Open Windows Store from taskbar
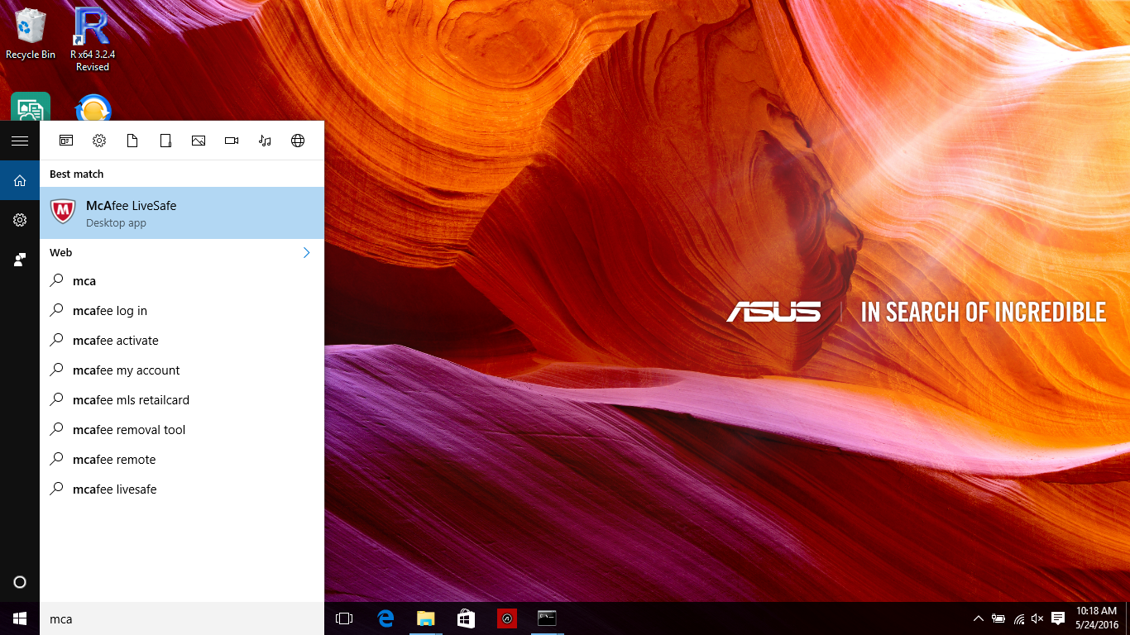Viewport: 1130px width, 635px height. [466, 618]
